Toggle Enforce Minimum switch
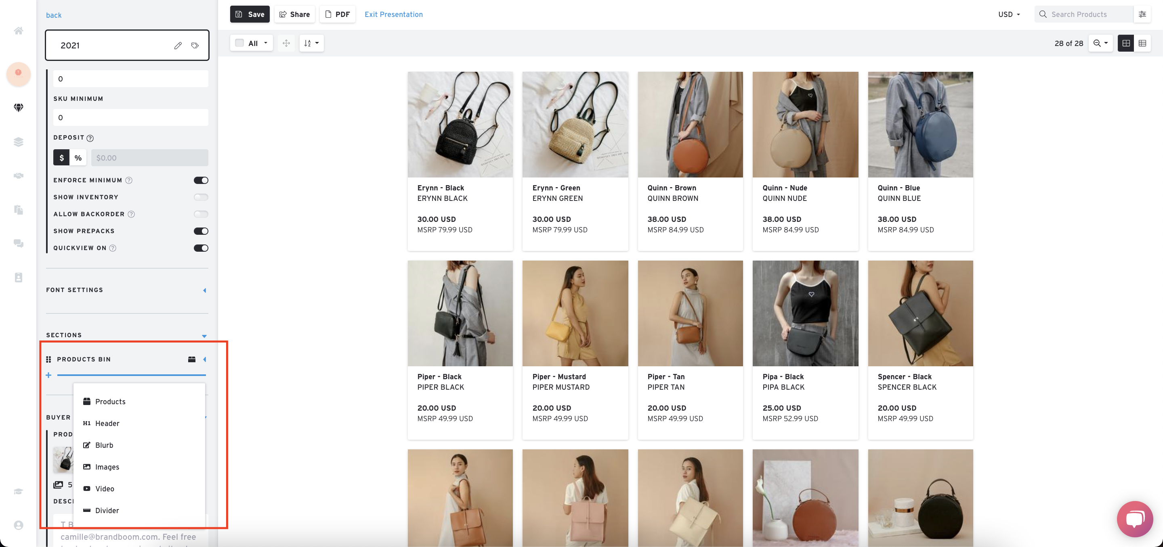The height and width of the screenshot is (547, 1163). [201, 180]
